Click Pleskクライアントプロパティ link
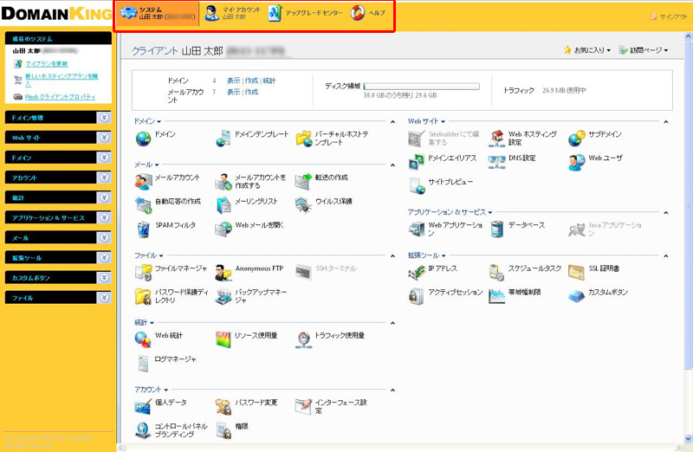Image resolution: width=693 pixels, height=452 pixels. [60, 97]
